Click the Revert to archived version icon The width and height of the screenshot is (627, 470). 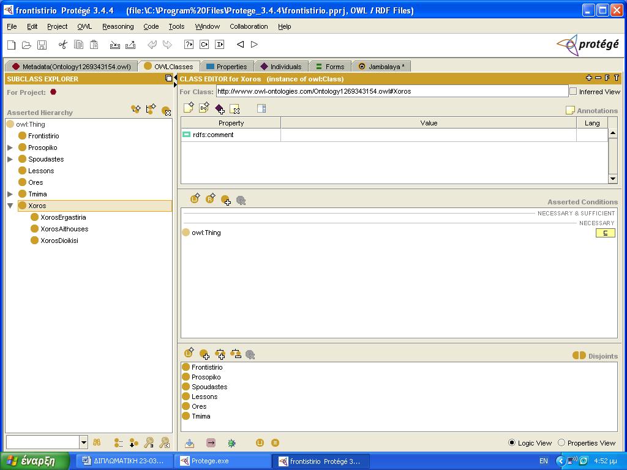tap(130, 45)
